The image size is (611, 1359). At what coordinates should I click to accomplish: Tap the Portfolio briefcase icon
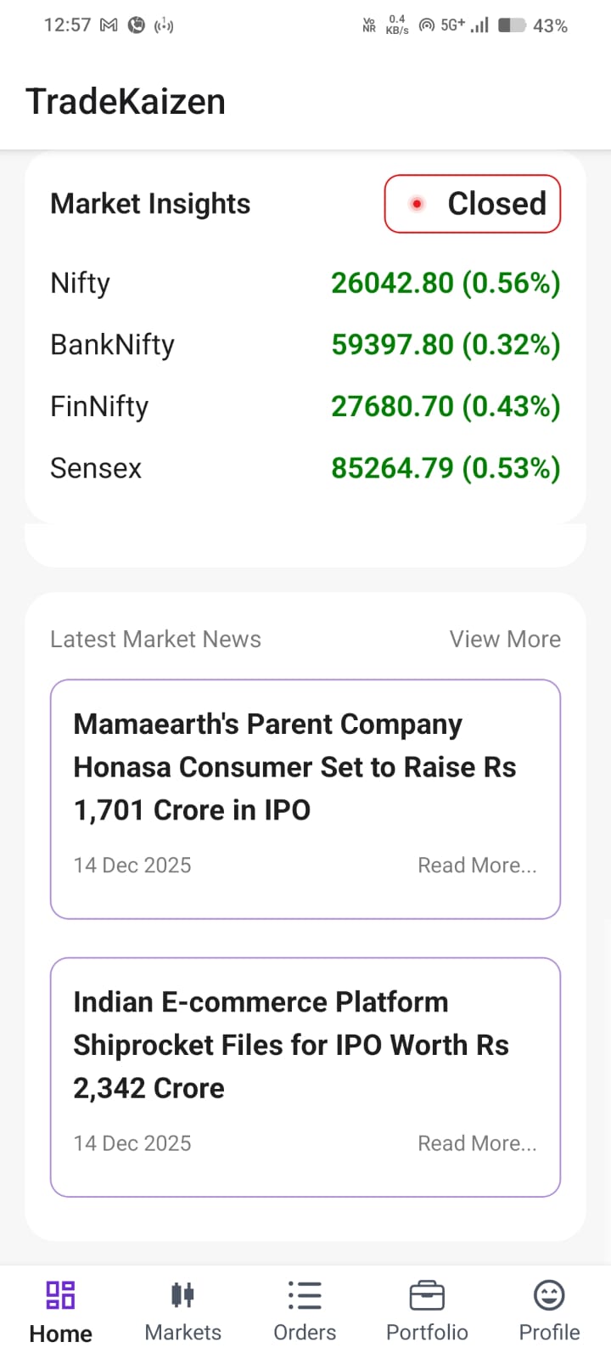point(427,1295)
